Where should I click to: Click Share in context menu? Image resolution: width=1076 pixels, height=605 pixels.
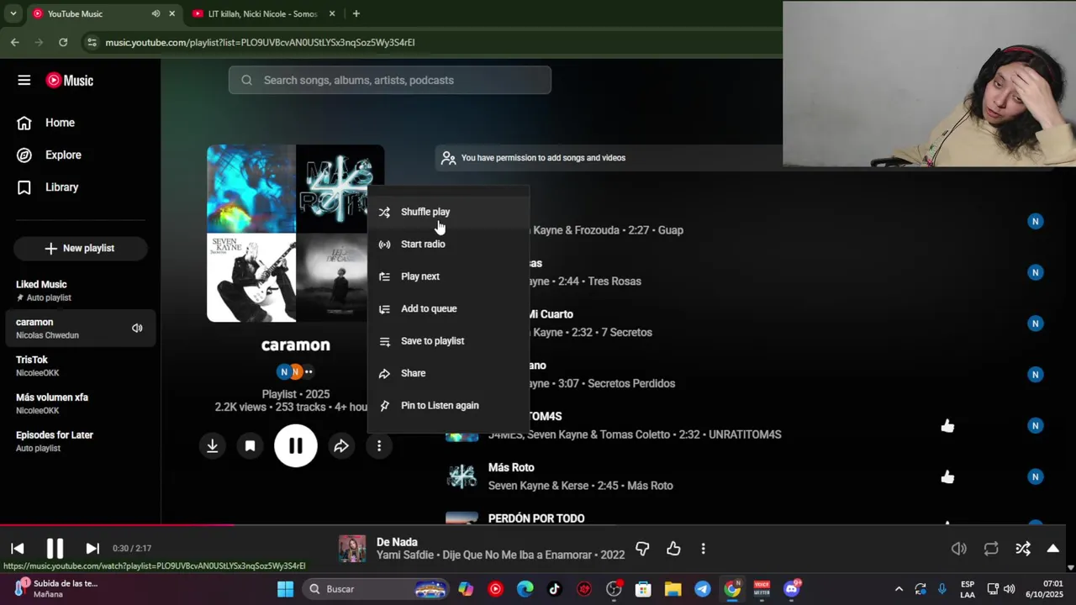click(x=449, y=373)
